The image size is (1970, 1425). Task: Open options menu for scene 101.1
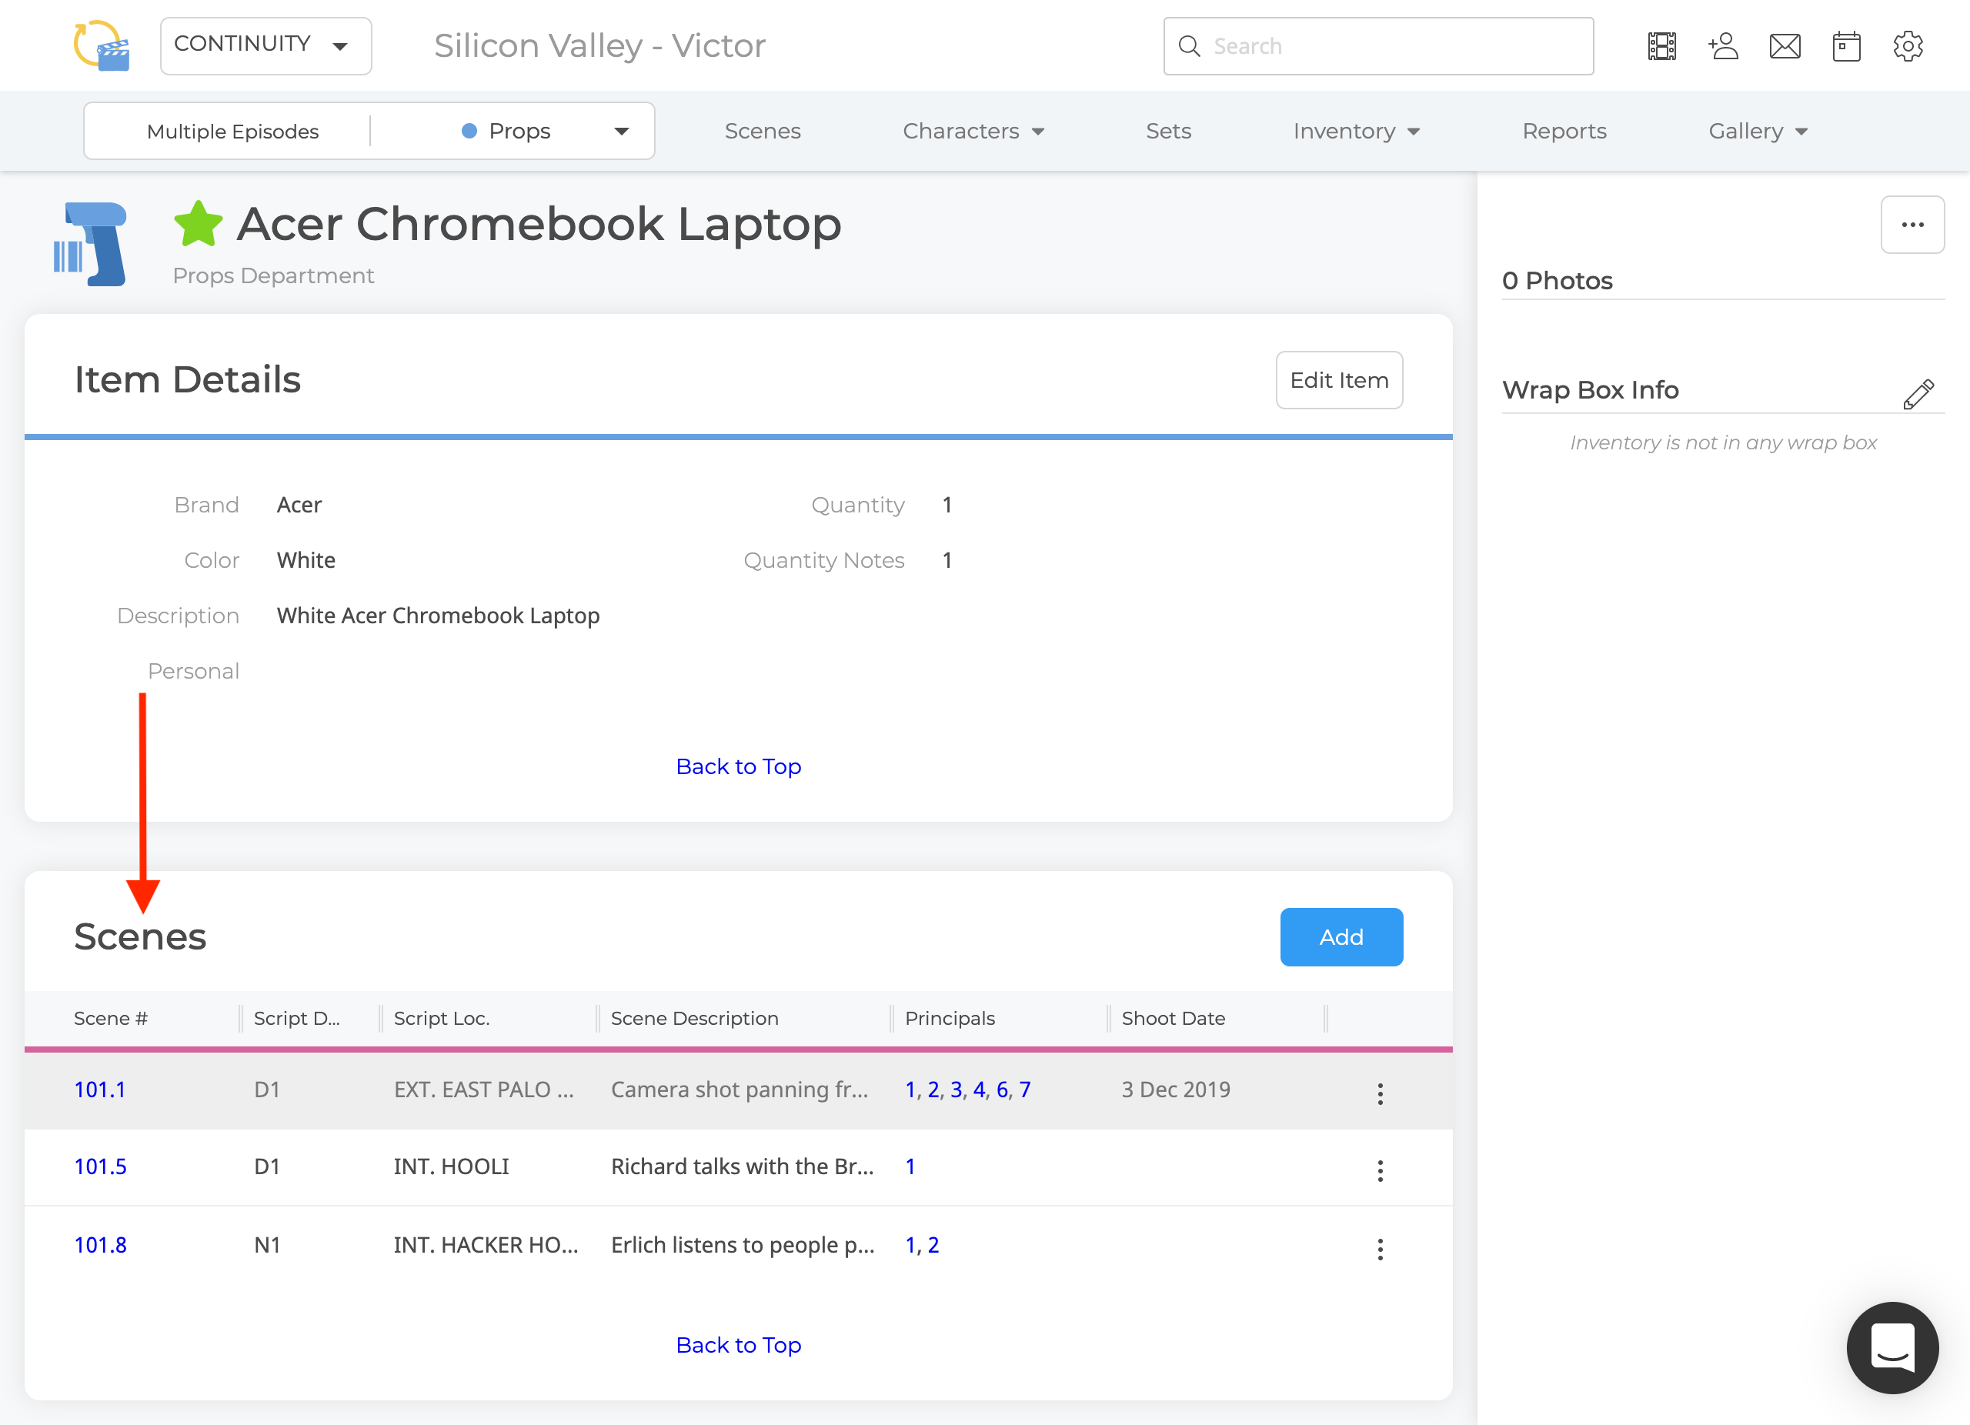1381,1093
